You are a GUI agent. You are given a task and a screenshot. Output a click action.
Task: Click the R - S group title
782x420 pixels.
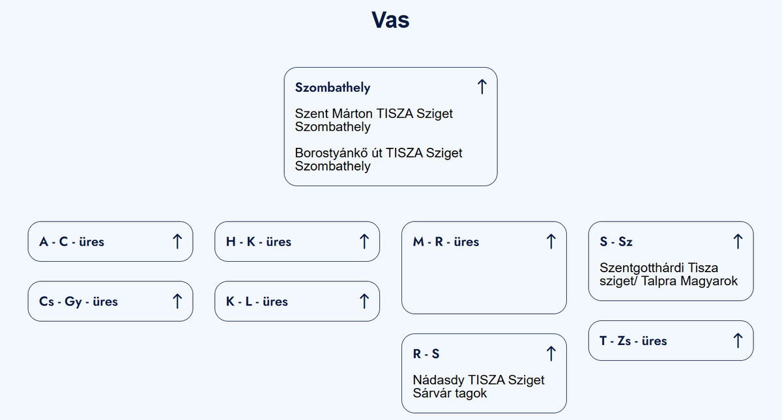(x=426, y=354)
